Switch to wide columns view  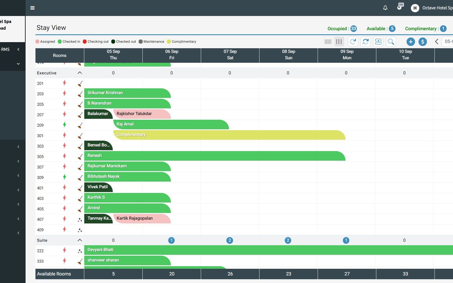[339, 42]
